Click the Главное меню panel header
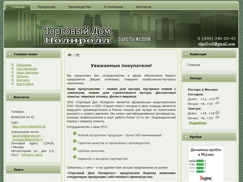Screen dimensions: 243x182 click(33, 54)
